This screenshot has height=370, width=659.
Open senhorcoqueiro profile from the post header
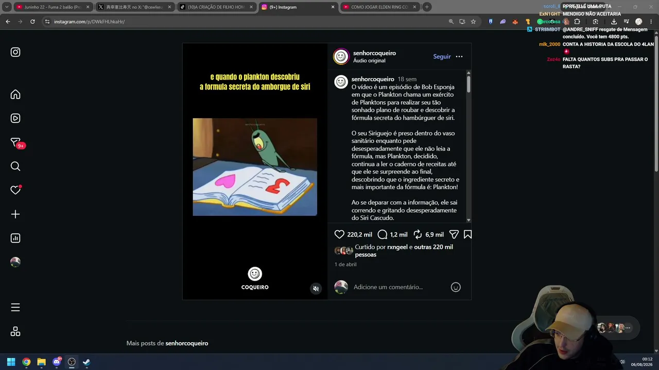tap(374, 53)
